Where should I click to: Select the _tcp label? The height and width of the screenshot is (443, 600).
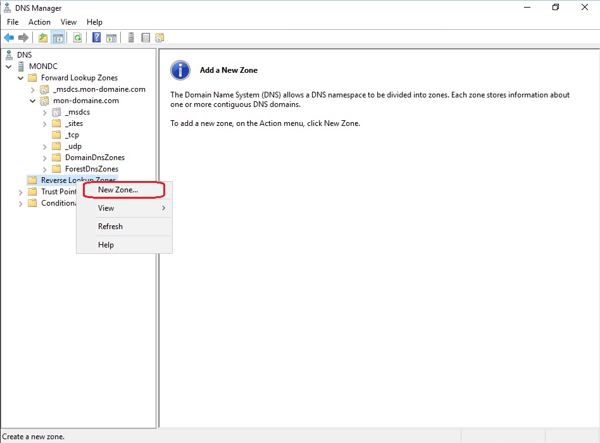click(x=72, y=135)
